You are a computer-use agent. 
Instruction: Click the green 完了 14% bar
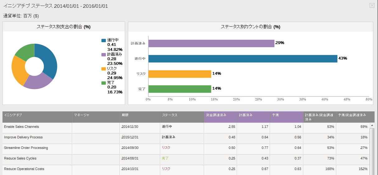(x=180, y=89)
